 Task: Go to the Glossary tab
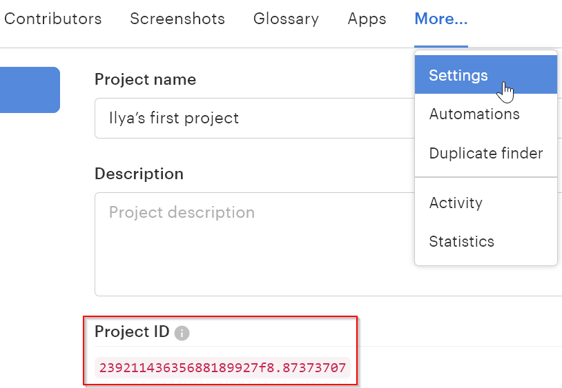click(286, 19)
